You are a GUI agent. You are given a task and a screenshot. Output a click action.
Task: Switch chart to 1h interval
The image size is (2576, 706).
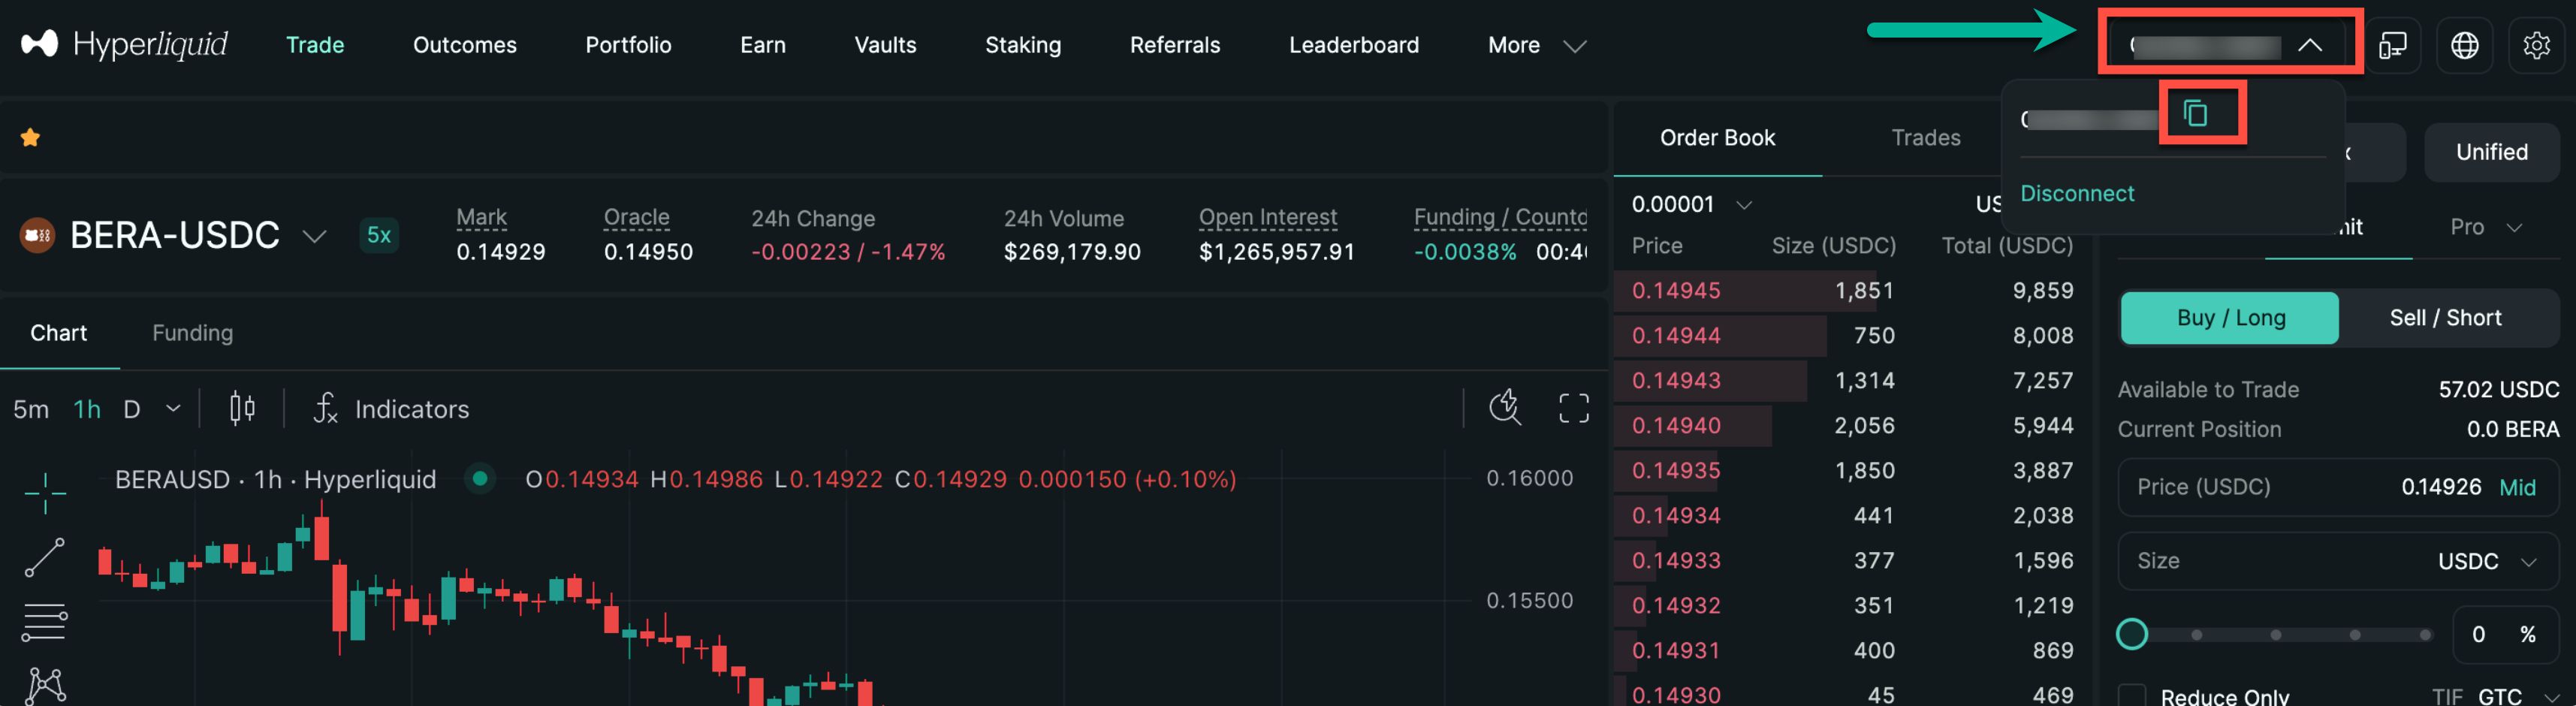pyautogui.click(x=87, y=409)
